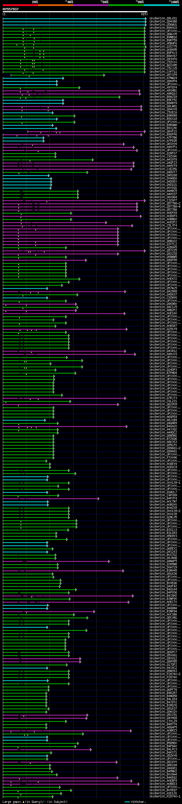Click the cyan alignment bar for UniRef100_Q9LUS1
The height and width of the screenshot is (804, 182).
pos(74,19)
